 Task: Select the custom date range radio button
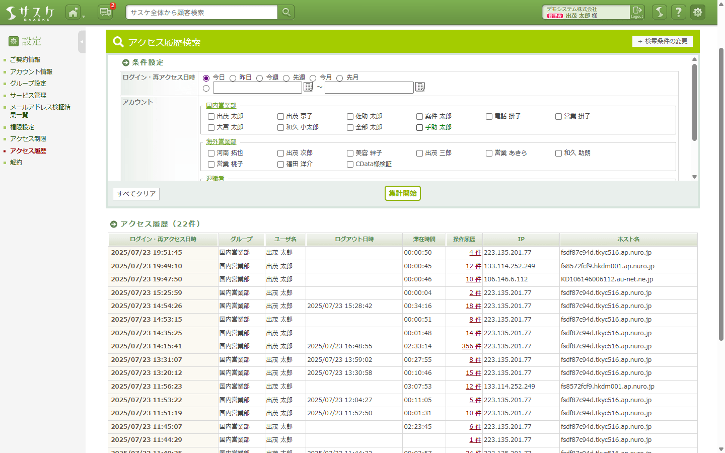pos(206,88)
